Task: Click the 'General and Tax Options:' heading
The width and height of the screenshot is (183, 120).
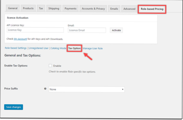Action: coord(23,55)
